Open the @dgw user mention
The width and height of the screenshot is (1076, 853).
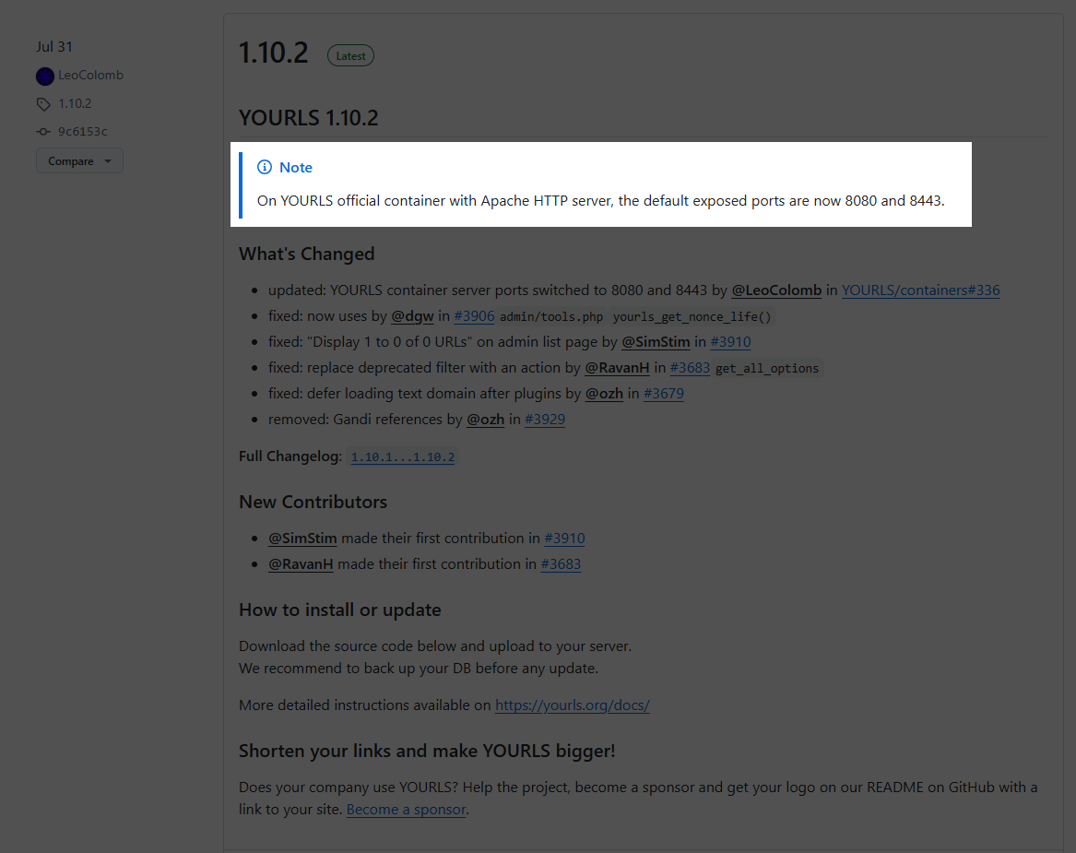(412, 316)
